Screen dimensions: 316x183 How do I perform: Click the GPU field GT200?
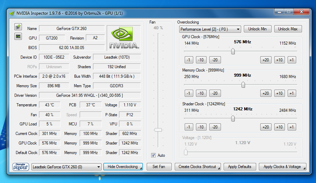point(52,38)
